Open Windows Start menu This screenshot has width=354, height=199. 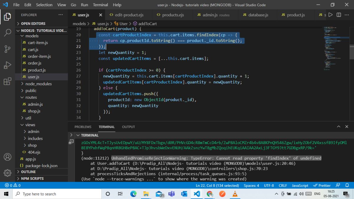pos(6,194)
